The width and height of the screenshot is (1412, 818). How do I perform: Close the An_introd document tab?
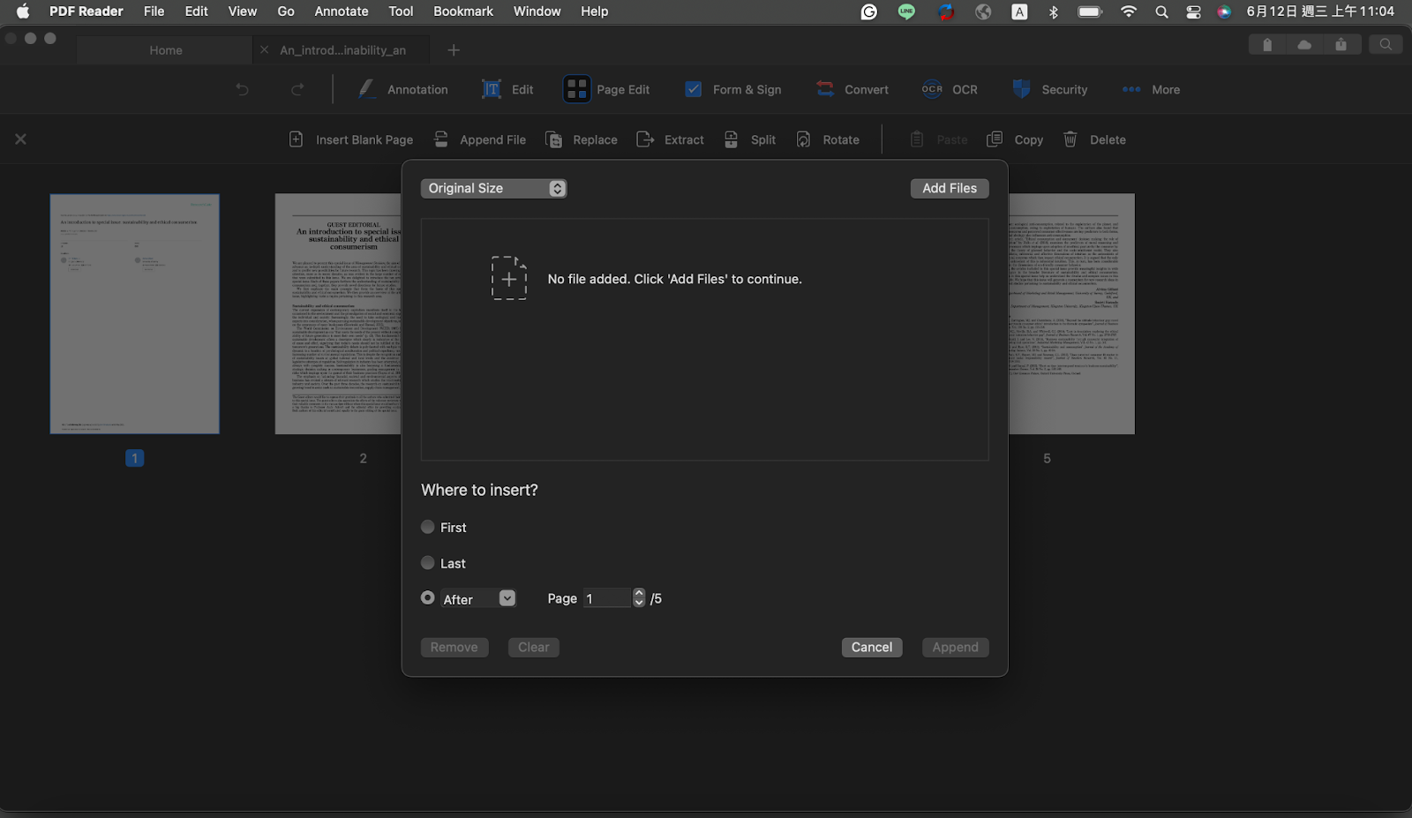pos(264,50)
